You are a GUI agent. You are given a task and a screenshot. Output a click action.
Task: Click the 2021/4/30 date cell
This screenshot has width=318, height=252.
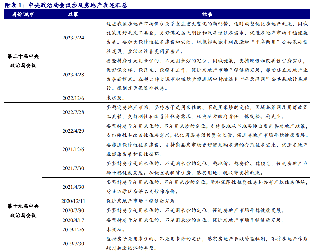click(73, 187)
